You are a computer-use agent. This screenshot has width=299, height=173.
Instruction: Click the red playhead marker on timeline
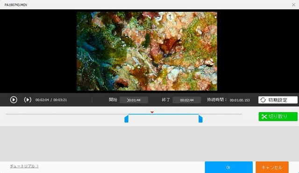tap(152, 112)
